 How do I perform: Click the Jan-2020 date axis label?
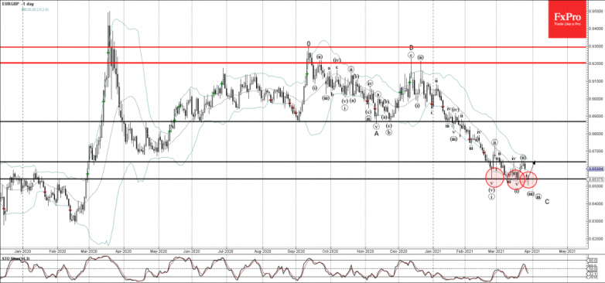[x=22, y=251]
